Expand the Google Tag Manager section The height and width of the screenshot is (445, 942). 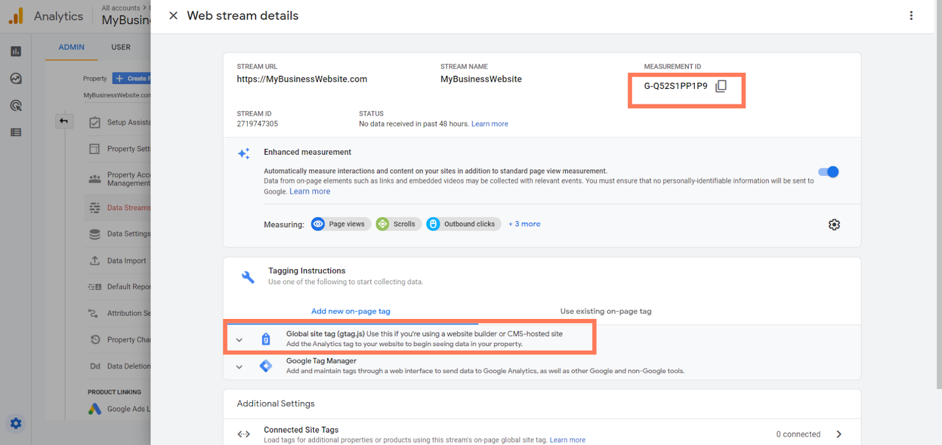click(239, 367)
